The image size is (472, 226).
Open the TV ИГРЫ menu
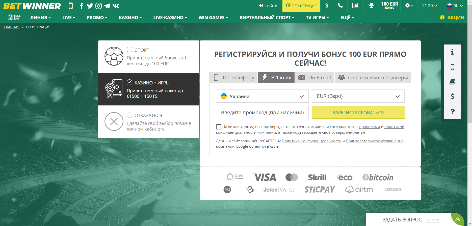[318, 17]
